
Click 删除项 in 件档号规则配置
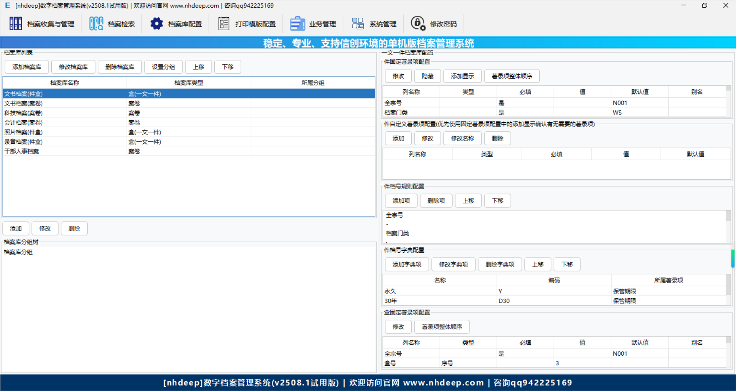tap(436, 201)
